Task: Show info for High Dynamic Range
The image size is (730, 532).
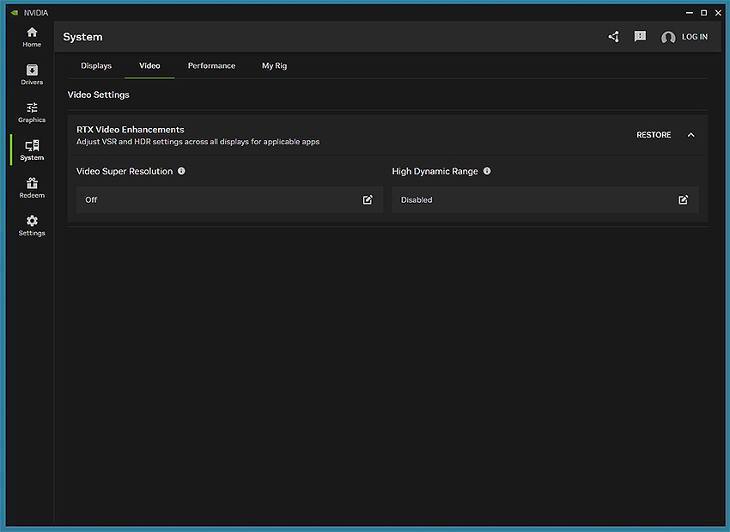Action: pos(487,171)
